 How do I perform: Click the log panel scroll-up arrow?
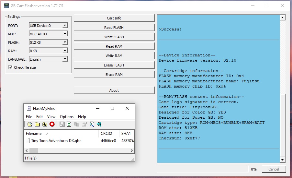coord(283,18)
